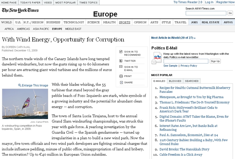Viewport: 235px width, 159px height.
Task: Switch to the Searched tab
Action: tap(192, 81)
